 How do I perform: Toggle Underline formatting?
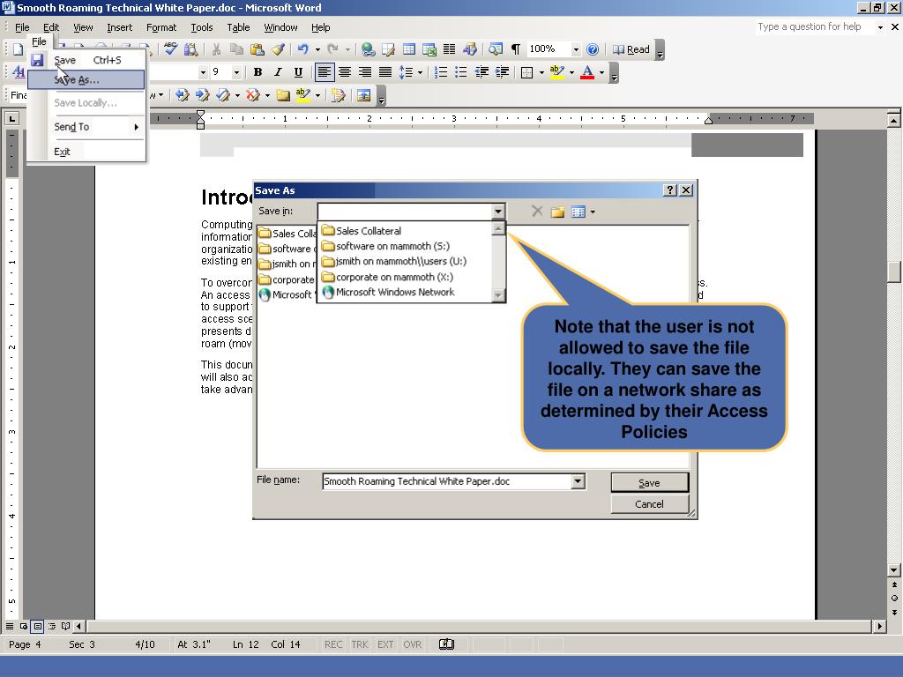(298, 72)
